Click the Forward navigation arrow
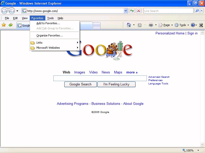Viewport: 205px width, 153px height. [x=12, y=11]
